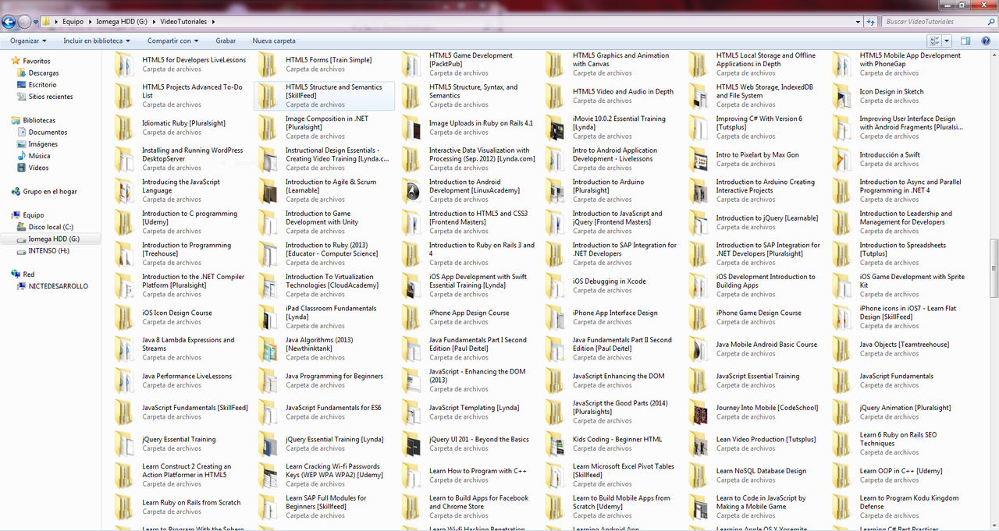
Task: Show the preview pane using its toolbar icon
Action: 965,41
